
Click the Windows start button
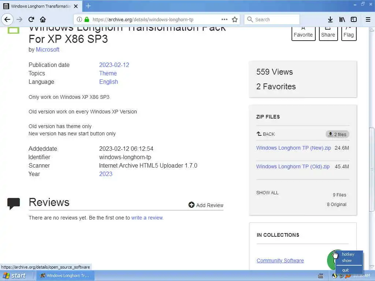[x=14, y=276]
